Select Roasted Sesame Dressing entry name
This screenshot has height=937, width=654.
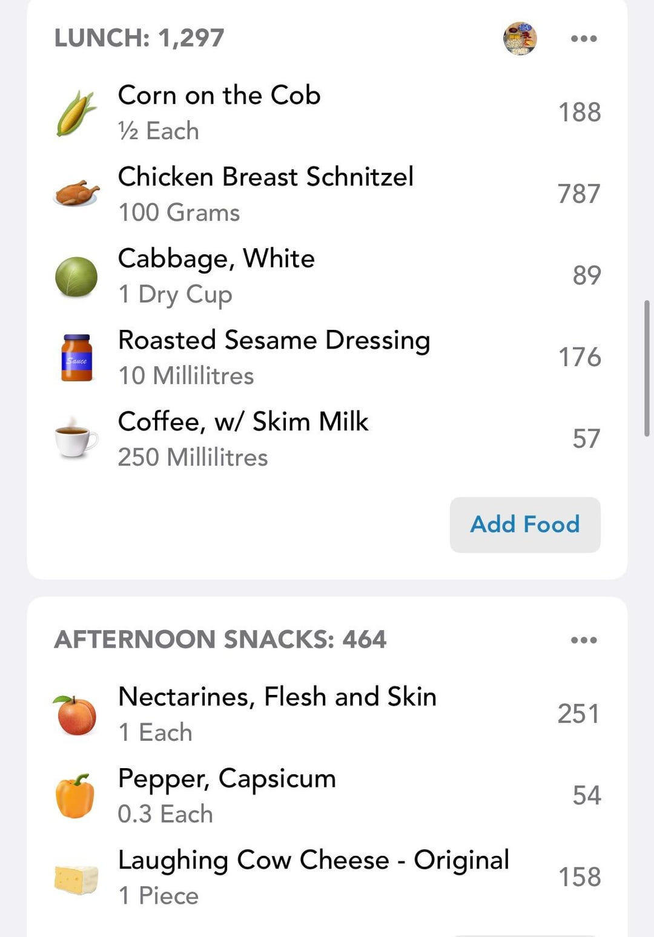pos(274,340)
